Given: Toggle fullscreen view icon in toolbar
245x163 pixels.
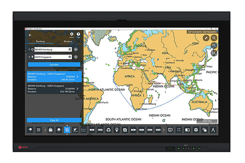Looking at the screenshot, I should click(x=179, y=130).
